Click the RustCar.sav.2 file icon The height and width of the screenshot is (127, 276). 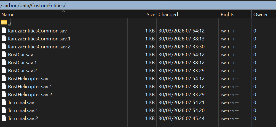pos(4,70)
